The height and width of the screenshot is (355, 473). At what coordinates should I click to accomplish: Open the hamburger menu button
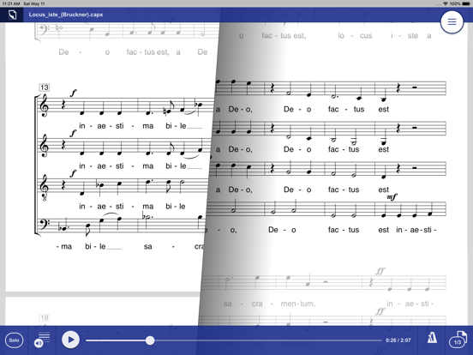click(452, 22)
